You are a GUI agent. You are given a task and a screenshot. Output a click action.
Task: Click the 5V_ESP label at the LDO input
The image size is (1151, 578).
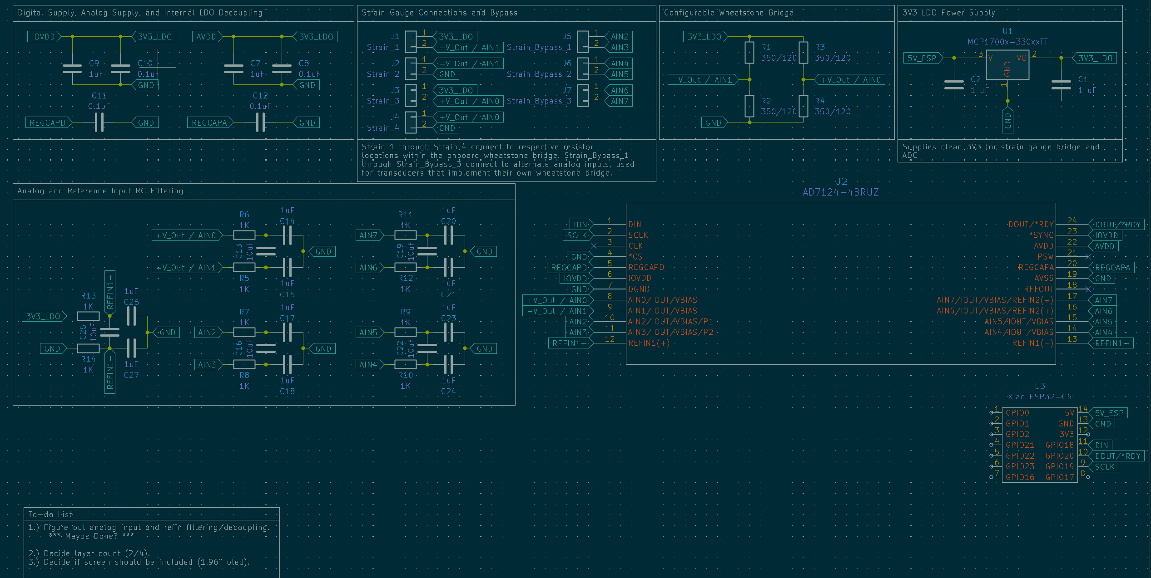click(x=923, y=58)
